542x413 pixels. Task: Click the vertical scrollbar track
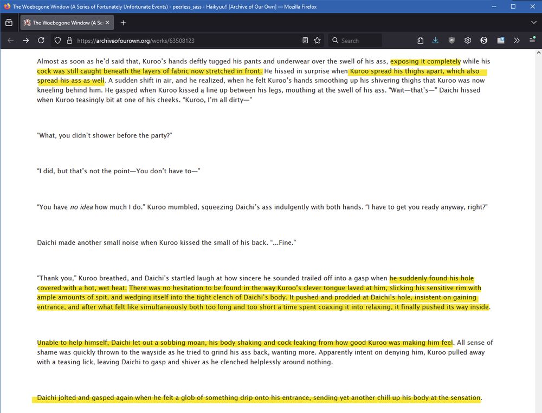538,217
